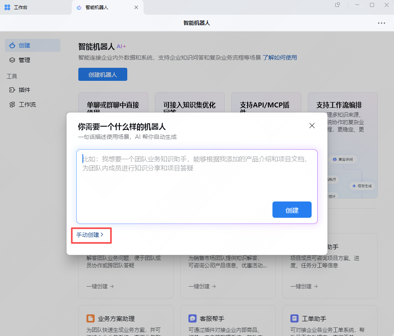Click the robot icon on the 智能机器人 tab
Viewport: 394px width, 336px height.
coord(79,7)
